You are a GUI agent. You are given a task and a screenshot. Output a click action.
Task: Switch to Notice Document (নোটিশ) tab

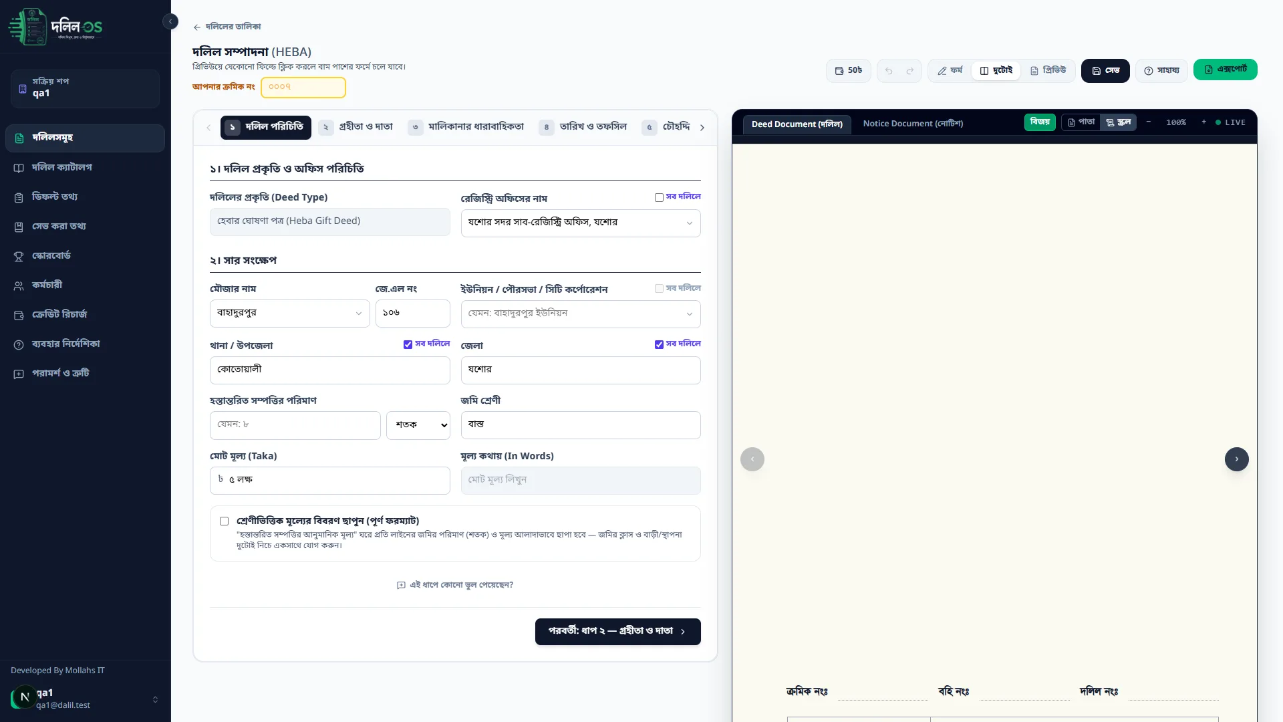pyautogui.click(x=913, y=124)
